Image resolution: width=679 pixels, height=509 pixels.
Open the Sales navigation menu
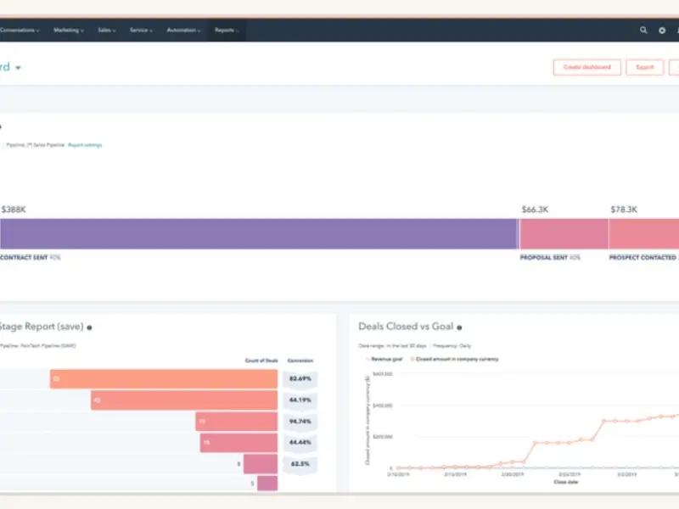(x=106, y=30)
